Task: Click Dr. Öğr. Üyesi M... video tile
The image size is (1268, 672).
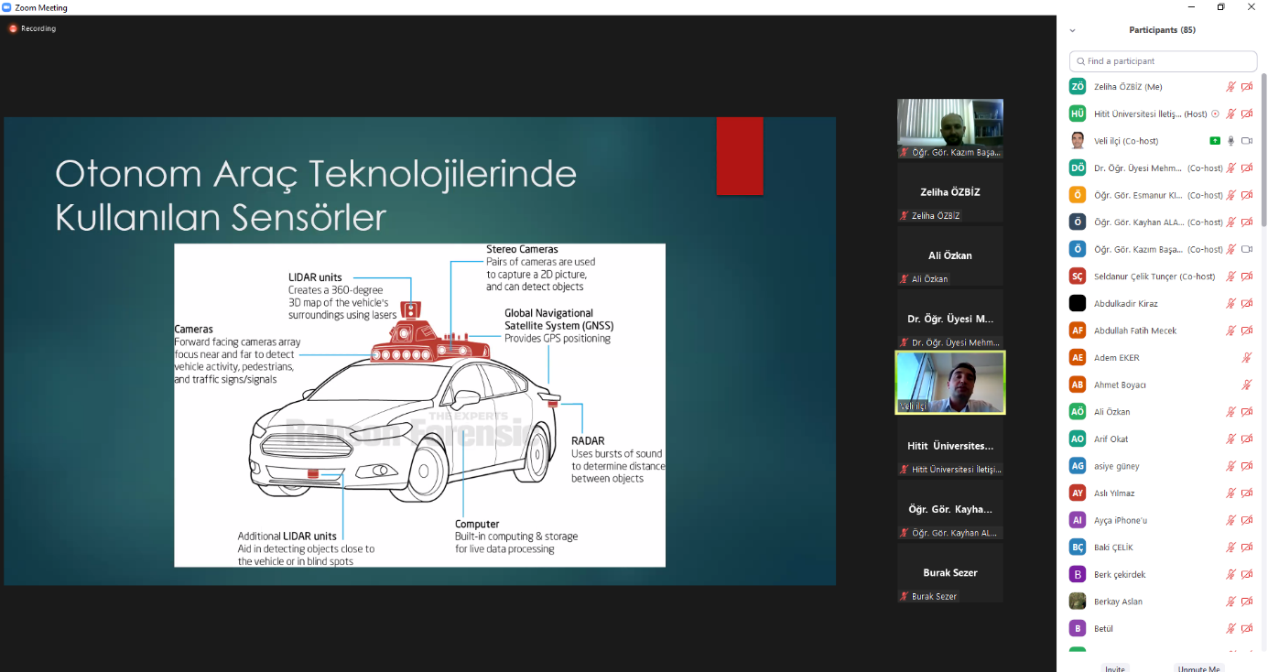Action: click(950, 319)
